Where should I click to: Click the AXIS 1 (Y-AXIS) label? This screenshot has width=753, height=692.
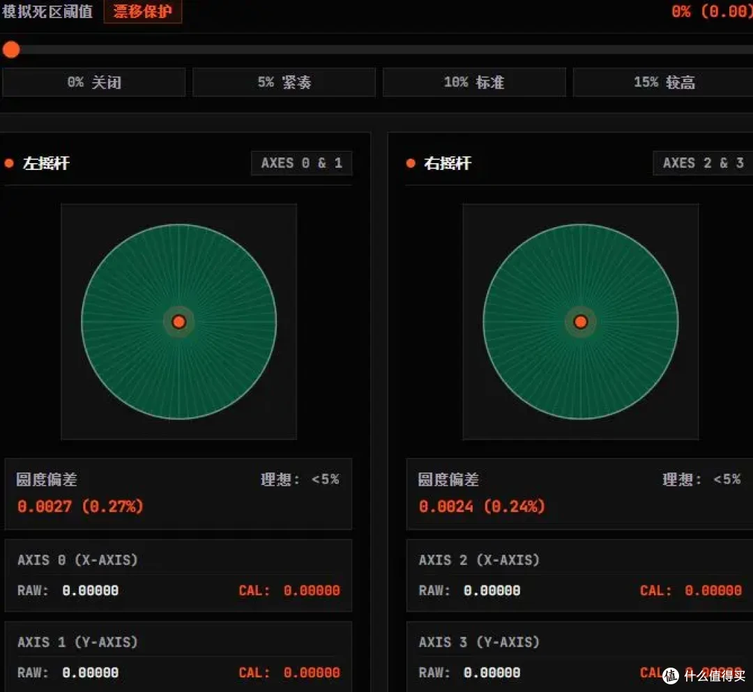pyautogui.click(x=77, y=642)
